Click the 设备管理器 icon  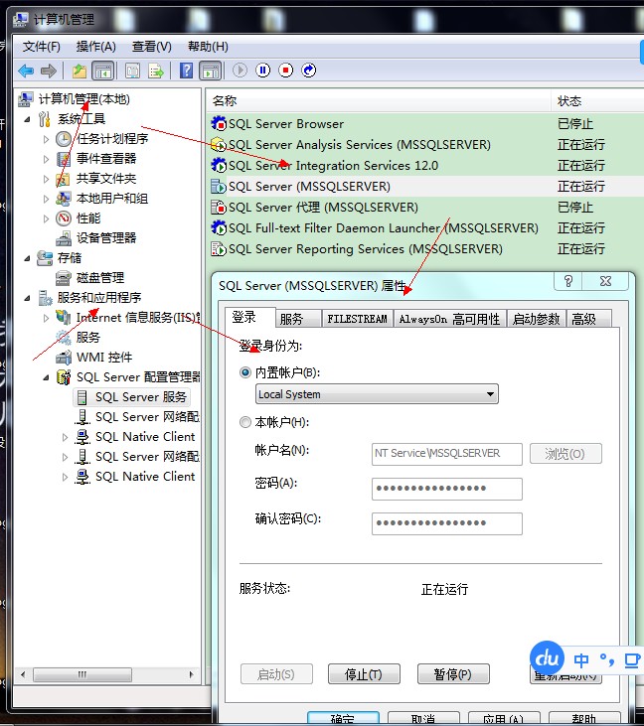(64, 238)
